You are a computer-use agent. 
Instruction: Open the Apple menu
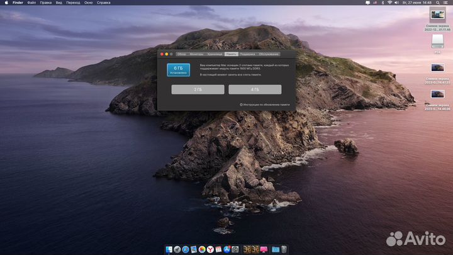pos(6,3)
